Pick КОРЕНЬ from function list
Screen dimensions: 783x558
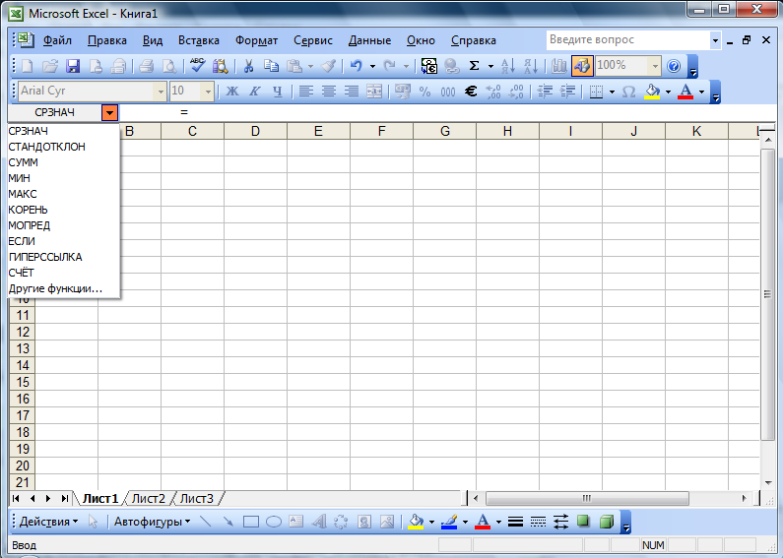63,211
